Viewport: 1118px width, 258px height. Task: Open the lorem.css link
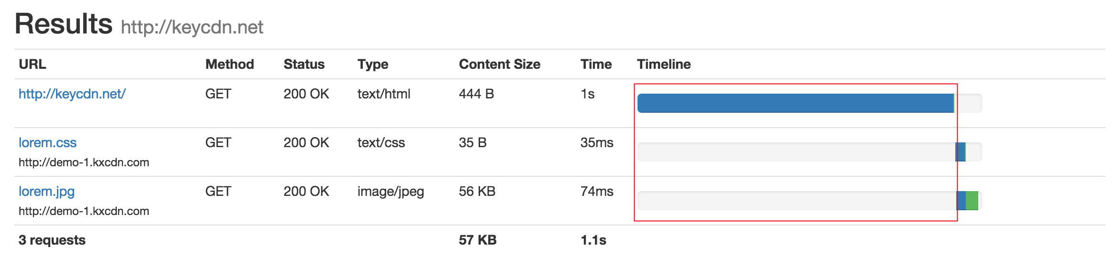click(47, 143)
